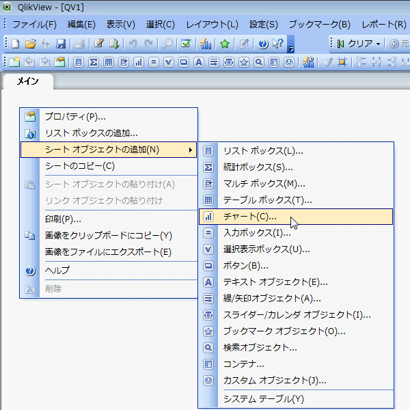
Task: Open the 選択(C) menu
Action: [x=161, y=25]
